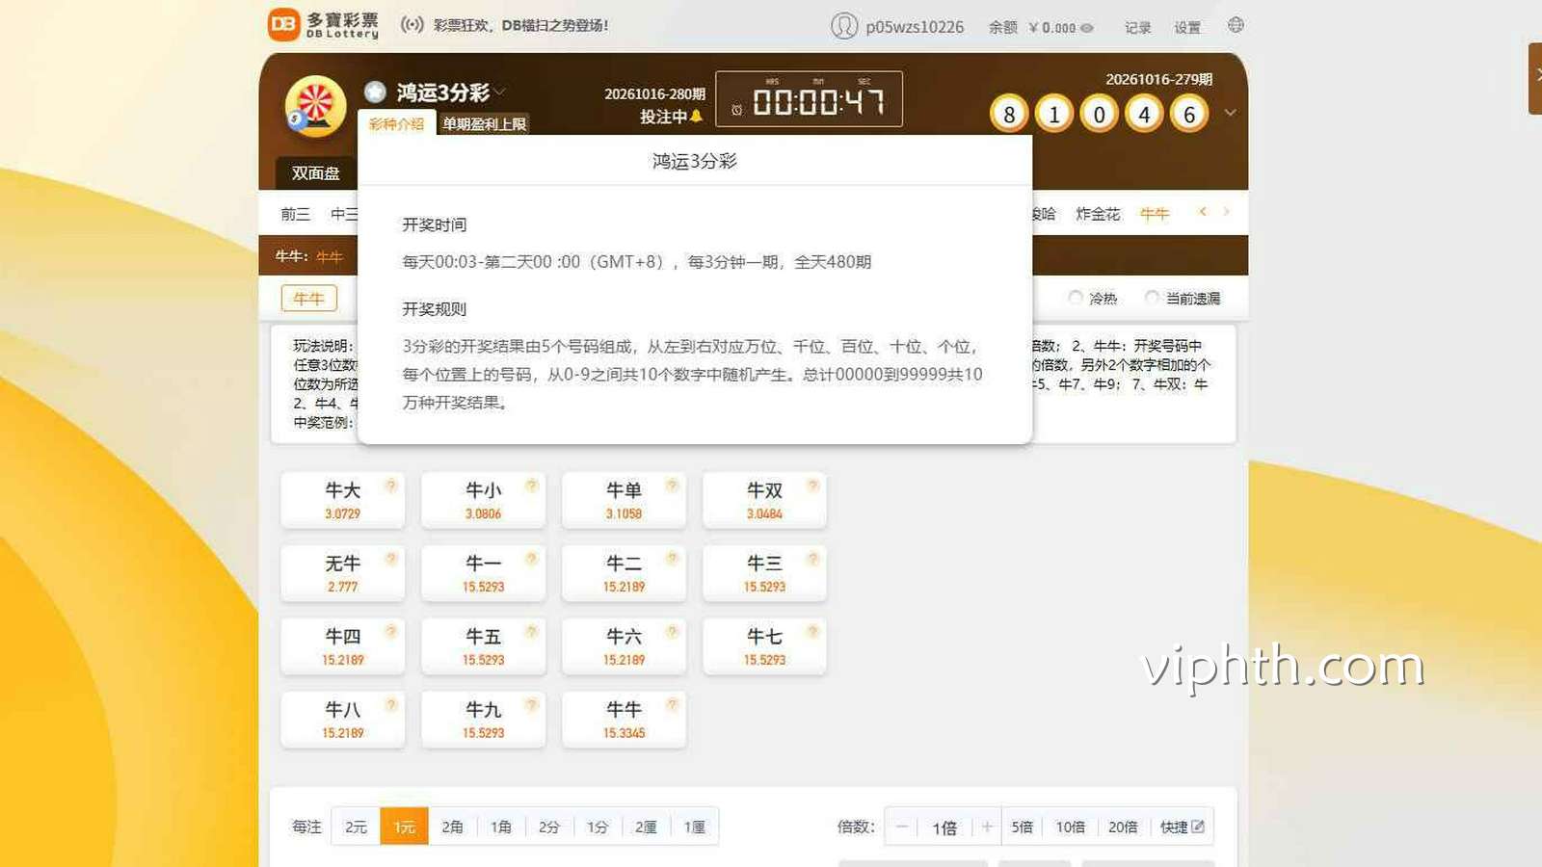The width and height of the screenshot is (1542, 867).
Task: Set bet unit to 2厘
Action: pos(646,827)
